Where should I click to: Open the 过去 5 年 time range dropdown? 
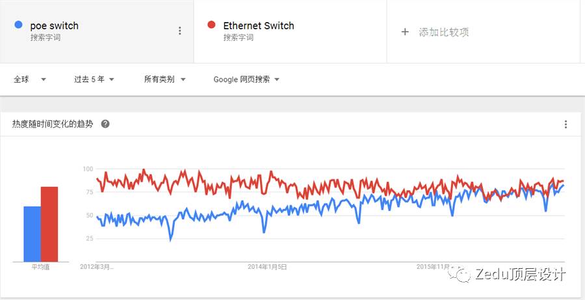pyautogui.click(x=94, y=79)
